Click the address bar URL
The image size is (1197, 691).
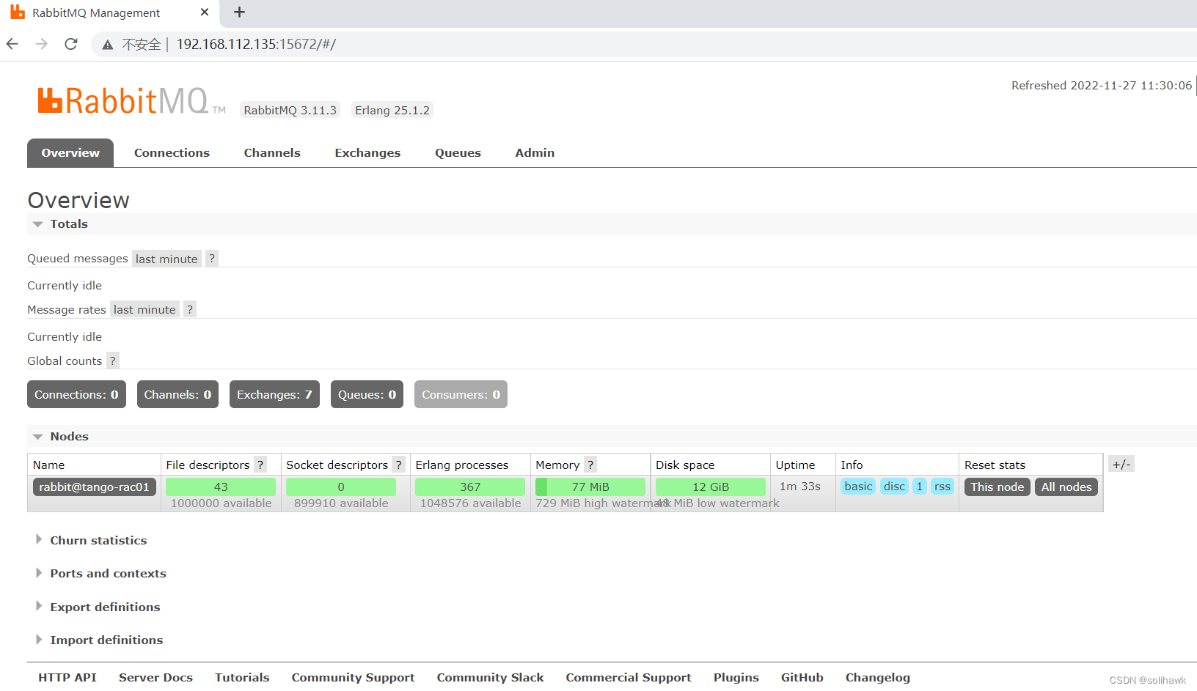pyautogui.click(x=256, y=44)
